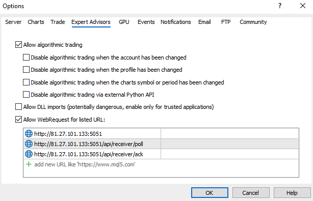
Task: Enable disabling trading when account has been changed
Action: click(x=26, y=58)
